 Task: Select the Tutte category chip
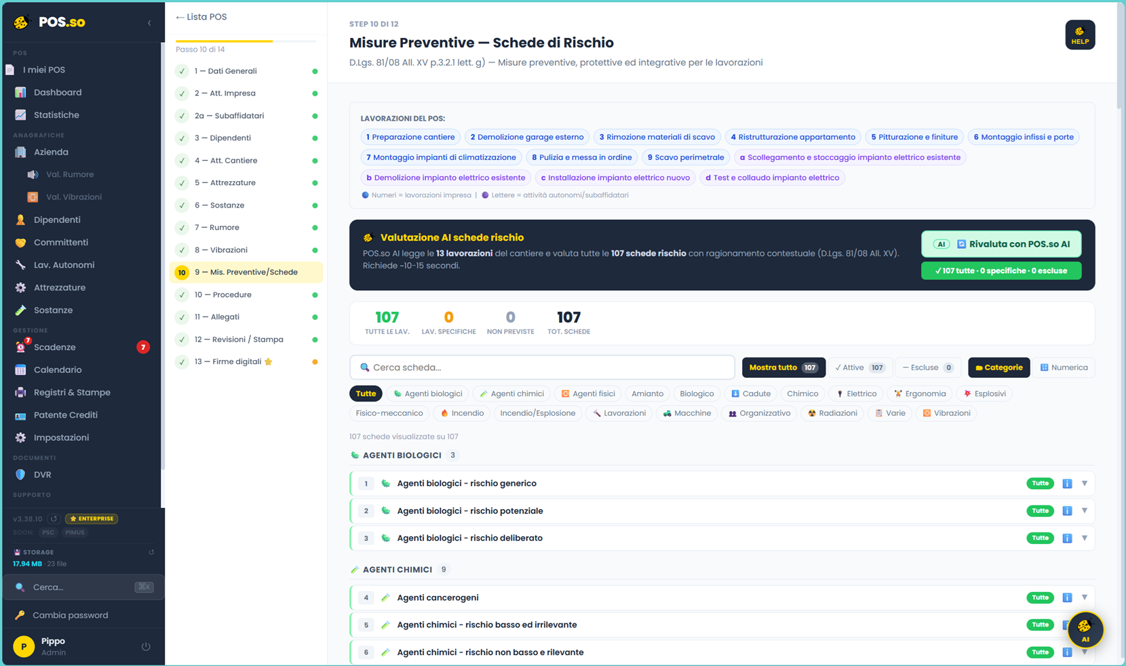point(366,393)
